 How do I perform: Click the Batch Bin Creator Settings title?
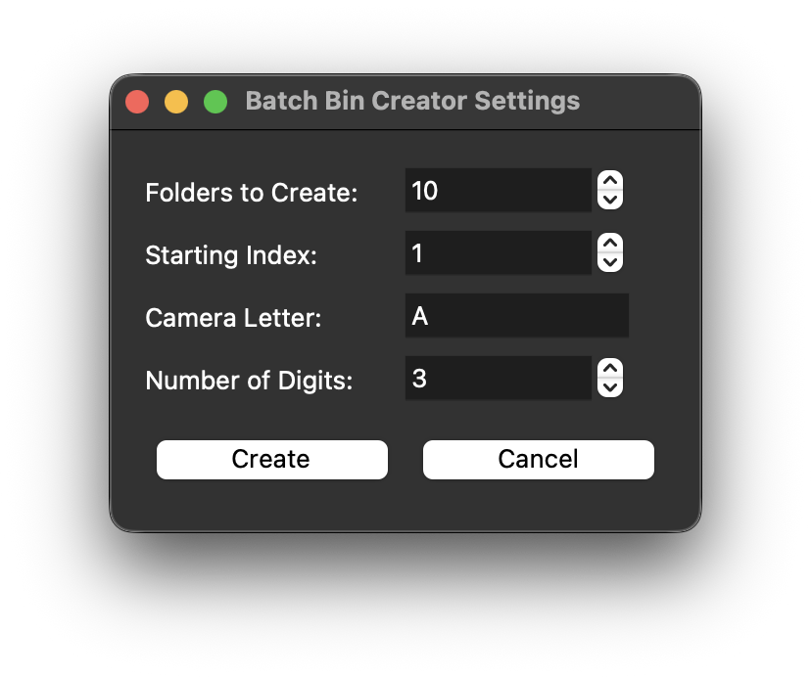412,101
